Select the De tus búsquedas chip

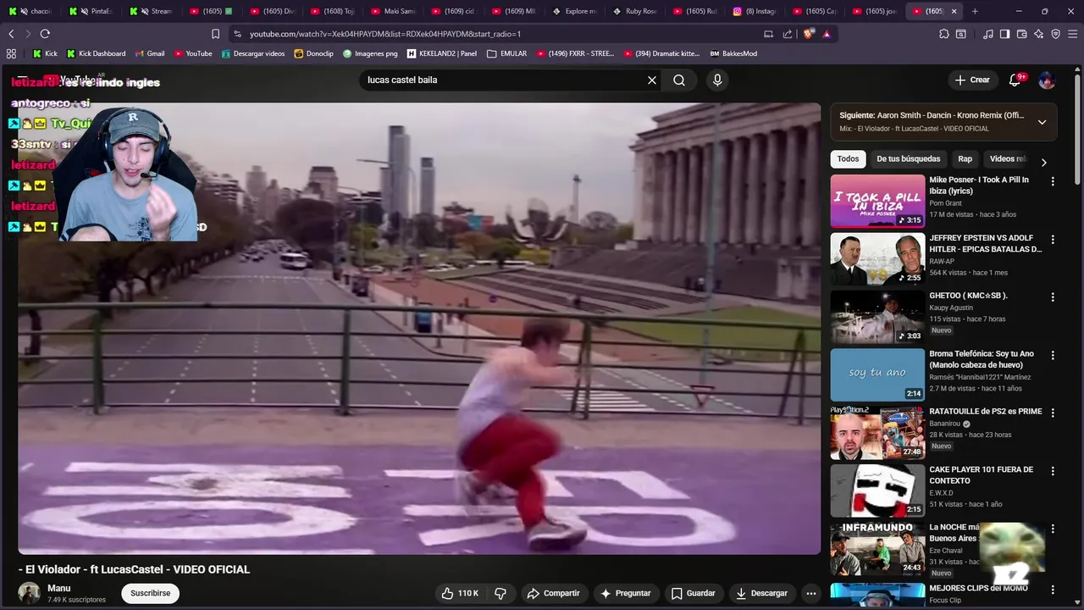pos(908,158)
